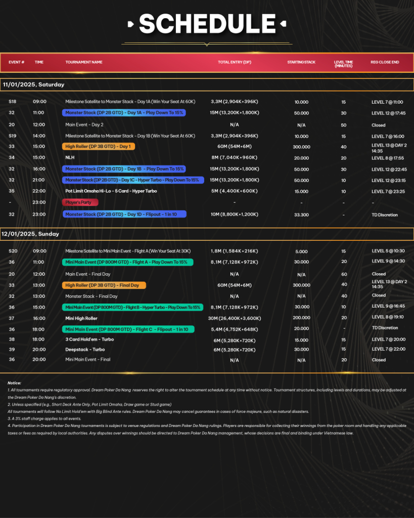Select the EVENT # column header
This screenshot has height=518, width=414.
pyautogui.click(x=16, y=62)
